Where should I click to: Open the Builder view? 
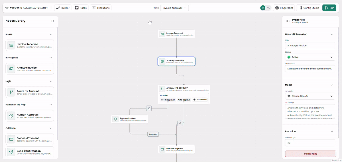pyautogui.click(x=63, y=8)
